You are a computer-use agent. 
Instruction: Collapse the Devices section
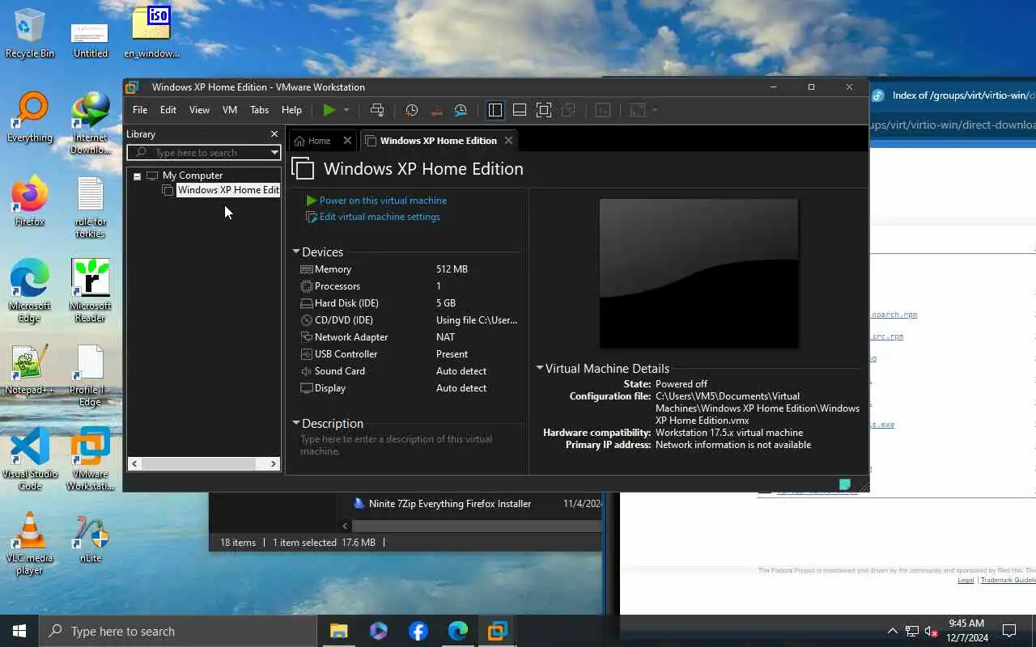tap(295, 252)
